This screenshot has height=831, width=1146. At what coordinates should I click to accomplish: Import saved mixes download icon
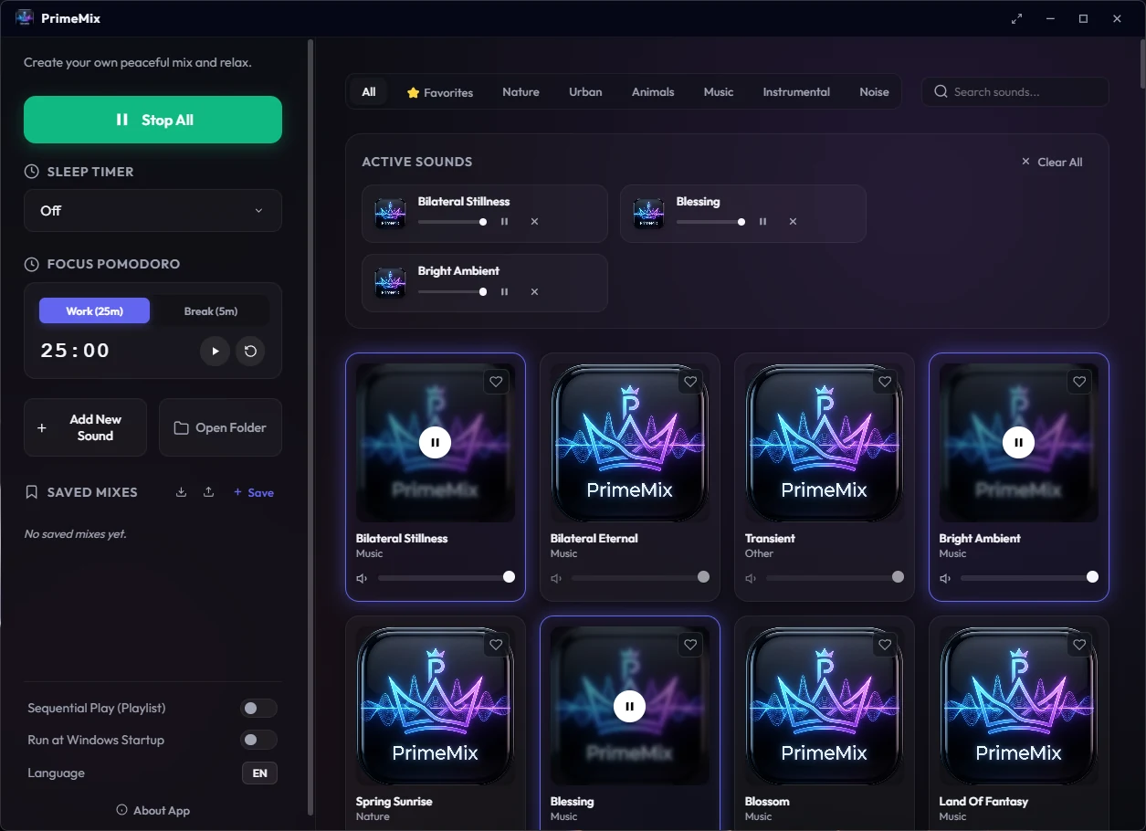(x=181, y=492)
